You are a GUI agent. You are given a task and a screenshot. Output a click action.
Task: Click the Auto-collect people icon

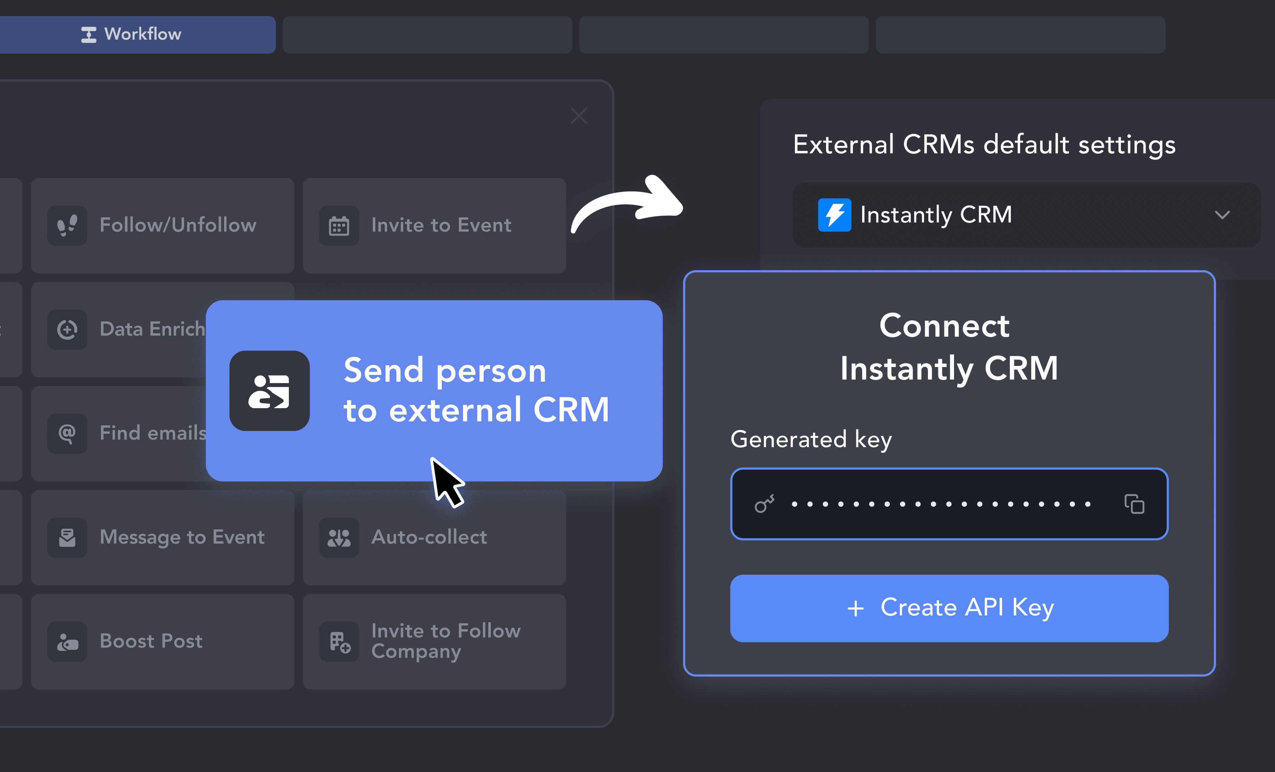tap(339, 538)
